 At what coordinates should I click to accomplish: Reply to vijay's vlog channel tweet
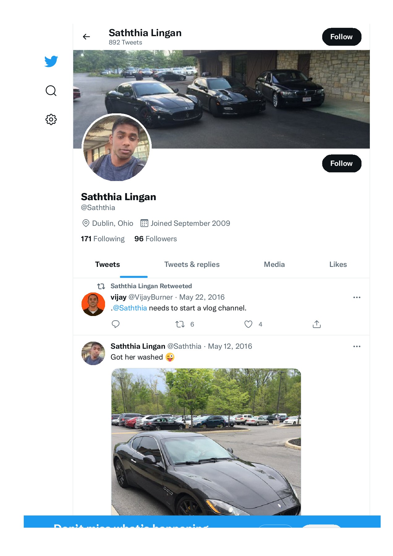[116, 324]
